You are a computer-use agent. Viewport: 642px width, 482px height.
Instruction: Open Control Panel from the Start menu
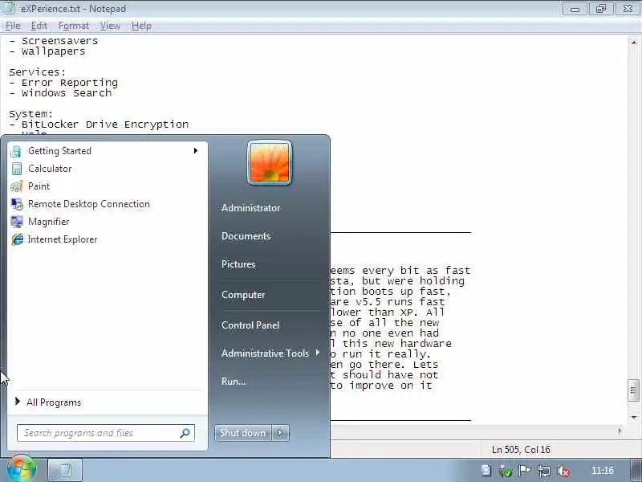250,325
